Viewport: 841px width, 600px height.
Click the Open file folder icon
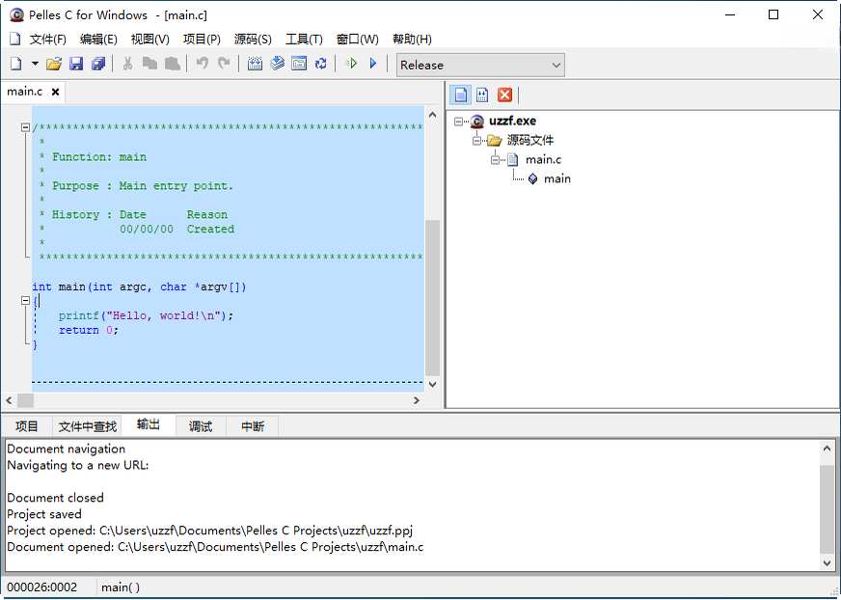coord(54,64)
